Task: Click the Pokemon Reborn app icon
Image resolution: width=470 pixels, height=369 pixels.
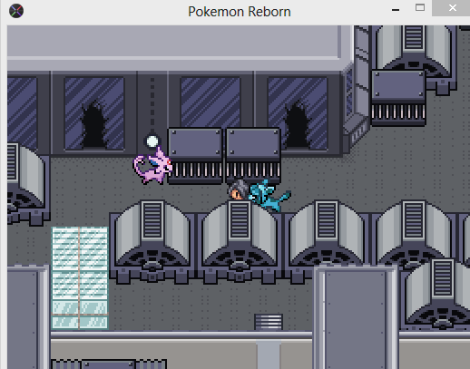Action: [16, 11]
